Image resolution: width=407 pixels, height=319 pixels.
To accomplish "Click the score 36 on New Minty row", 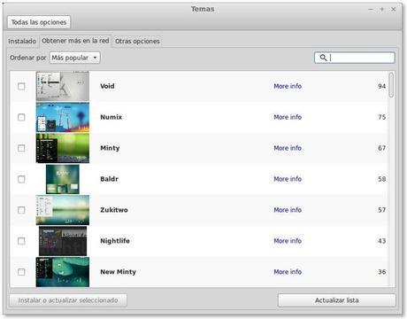I will click(382, 272).
